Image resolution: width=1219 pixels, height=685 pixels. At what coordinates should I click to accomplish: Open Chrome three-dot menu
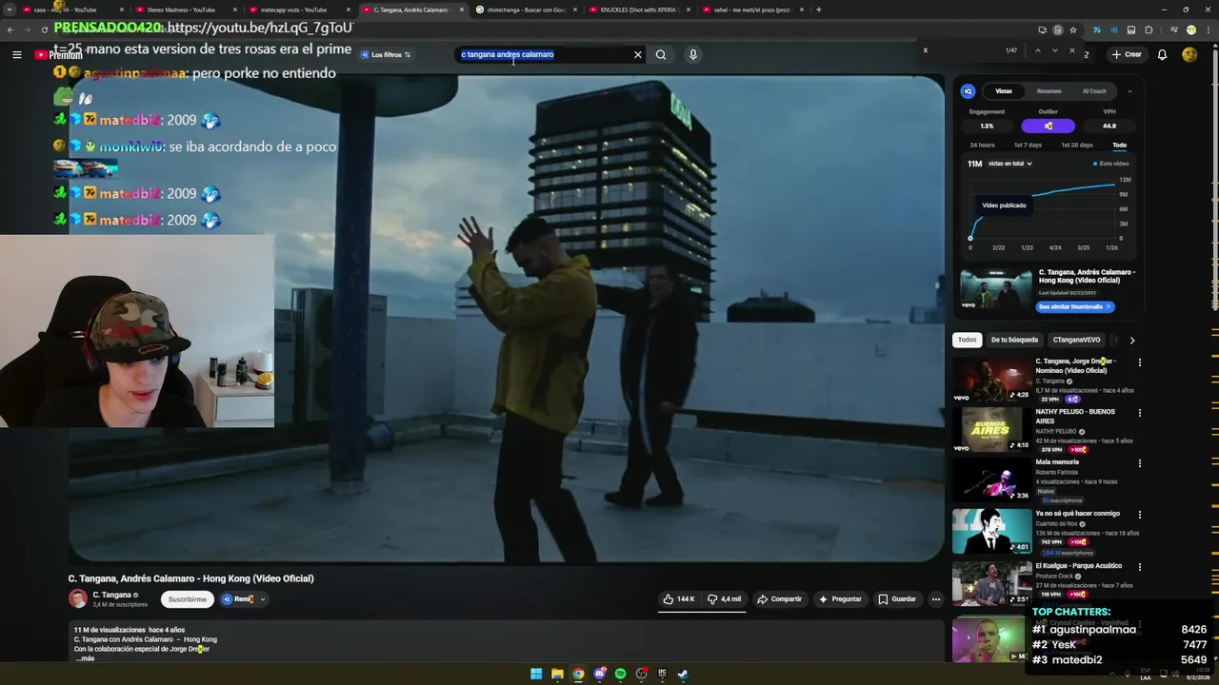pyautogui.click(x=1209, y=29)
